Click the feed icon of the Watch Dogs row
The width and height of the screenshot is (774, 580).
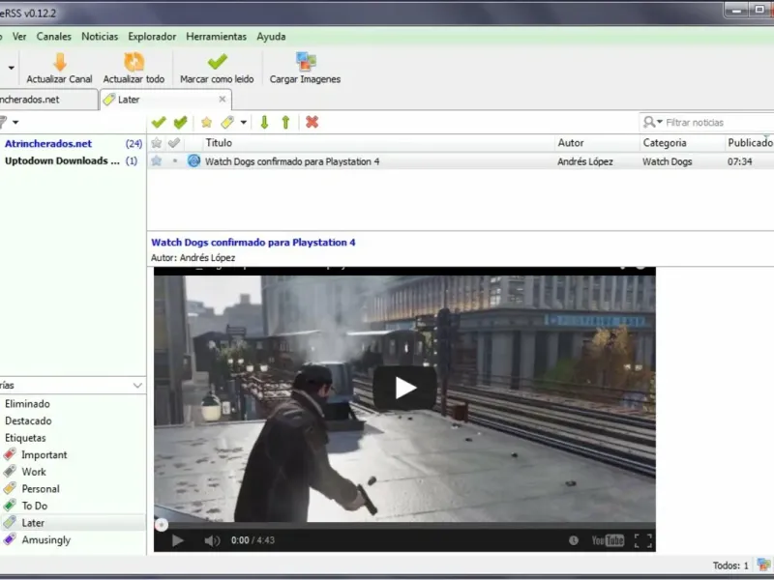pyautogui.click(x=193, y=160)
